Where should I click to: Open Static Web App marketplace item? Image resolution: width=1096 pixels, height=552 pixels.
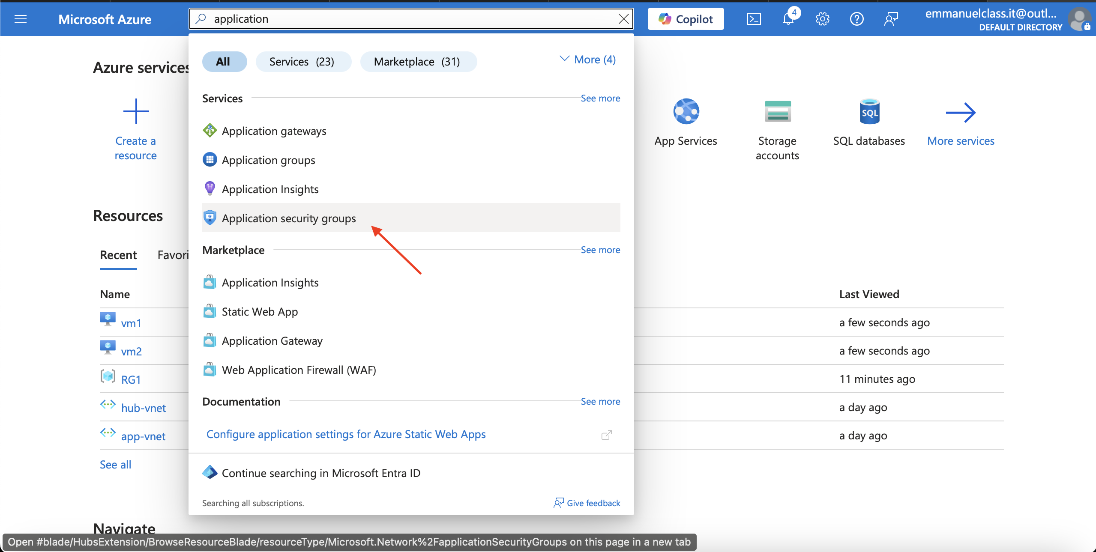tap(411, 312)
